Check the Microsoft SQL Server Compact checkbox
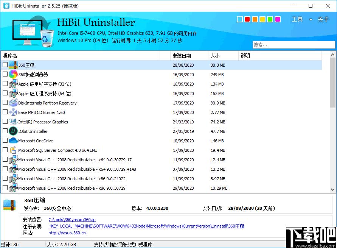 tap(5, 150)
